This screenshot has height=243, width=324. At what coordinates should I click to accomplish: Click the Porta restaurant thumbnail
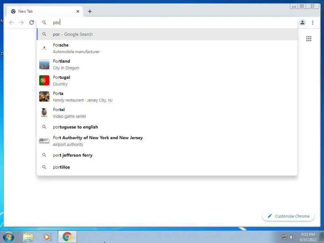pos(44,97)
